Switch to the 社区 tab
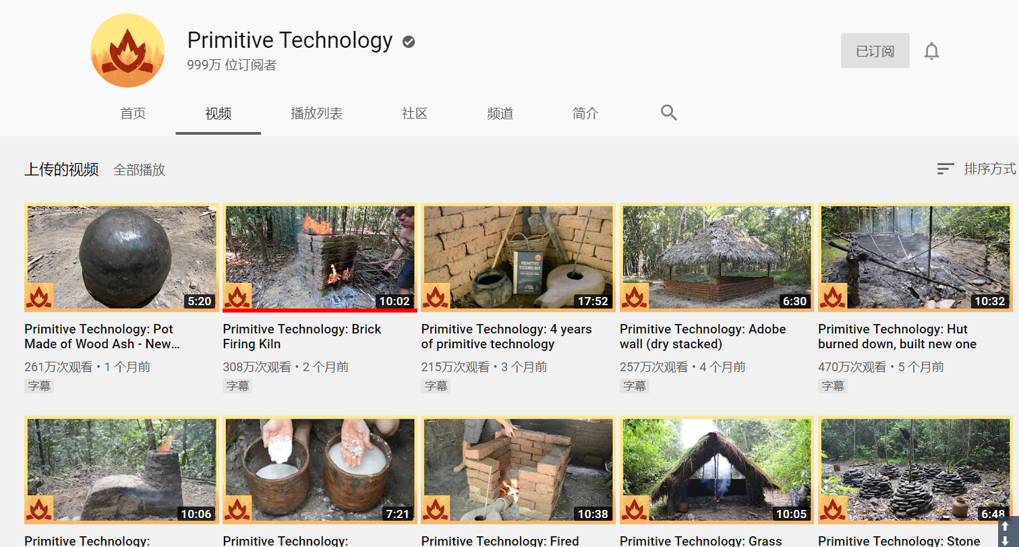Viewport: 1019px width, 547px height. (x=414, y=113)
